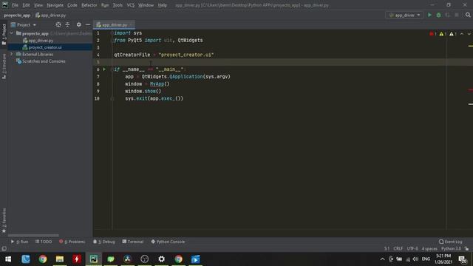Open the Run tool window
The image size is (473, 266).
pos(20,242)
